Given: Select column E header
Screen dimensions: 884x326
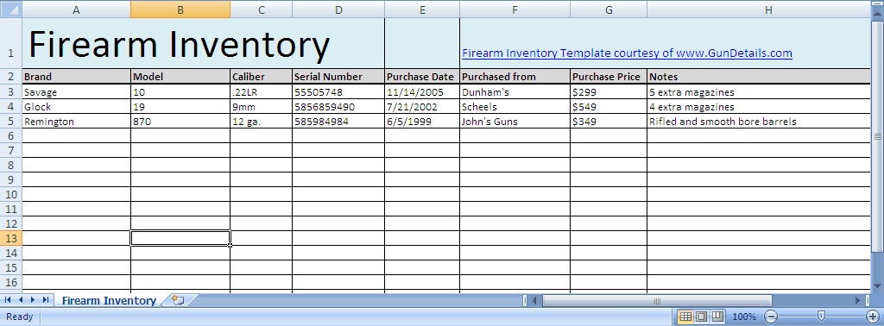Looking at the screenshot, I should point(422,9).
